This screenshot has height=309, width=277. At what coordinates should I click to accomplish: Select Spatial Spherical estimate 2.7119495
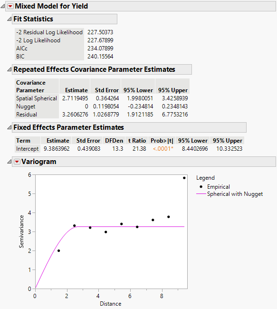click(75, 98)
